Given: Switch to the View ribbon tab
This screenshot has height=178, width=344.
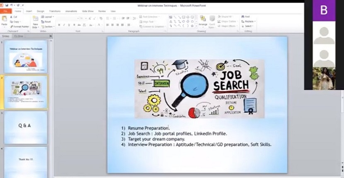Looking at the screenshot, I should (113, 11).
